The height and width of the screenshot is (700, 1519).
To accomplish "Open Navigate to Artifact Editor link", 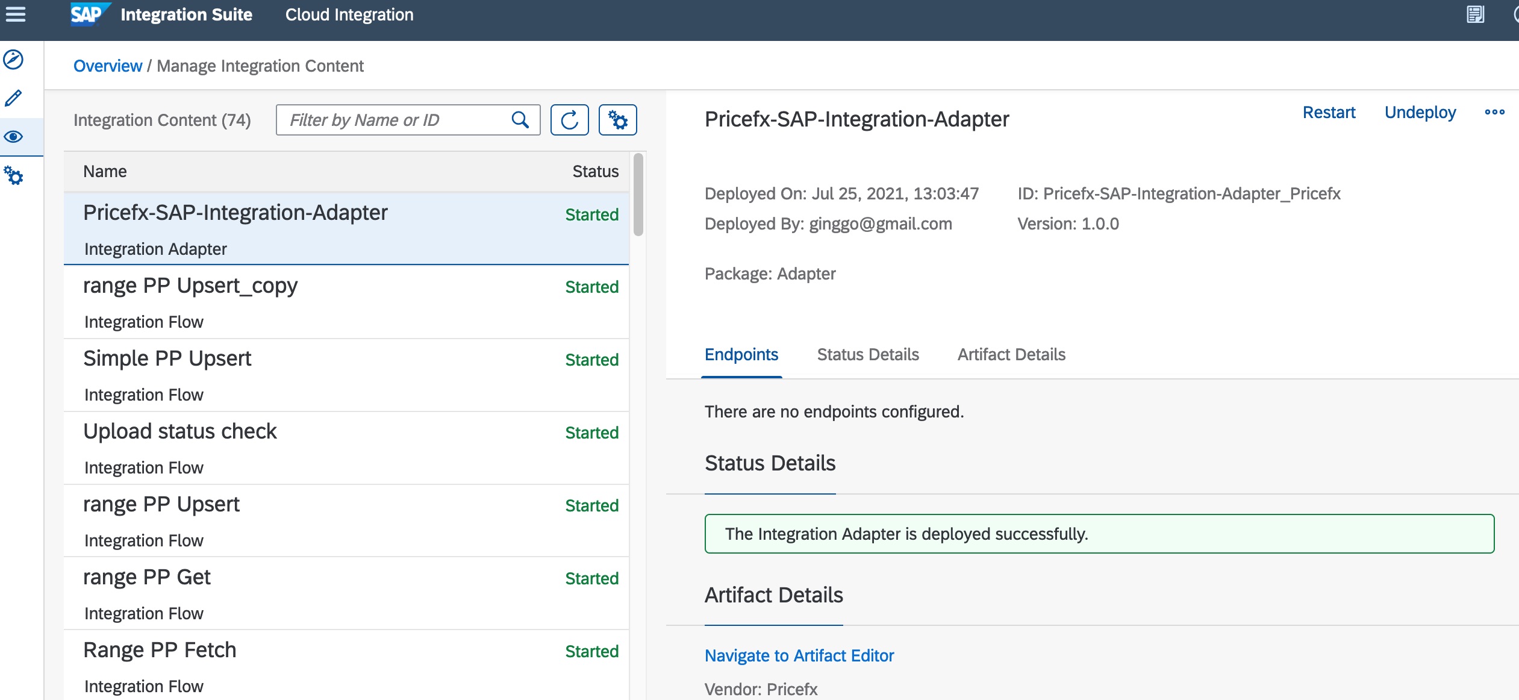I will pyautogui.click(x=799, y=655).
